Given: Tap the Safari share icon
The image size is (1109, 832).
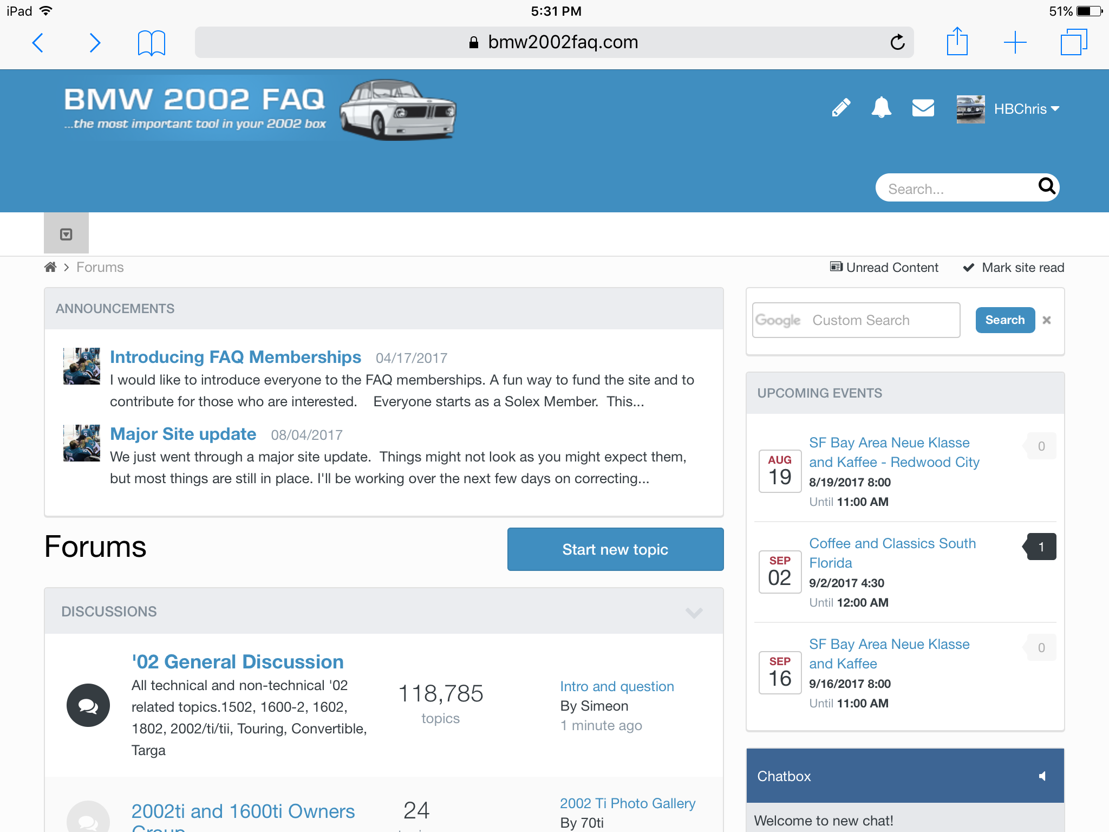Looking at the screenshot, I should (x=957, y=42).
